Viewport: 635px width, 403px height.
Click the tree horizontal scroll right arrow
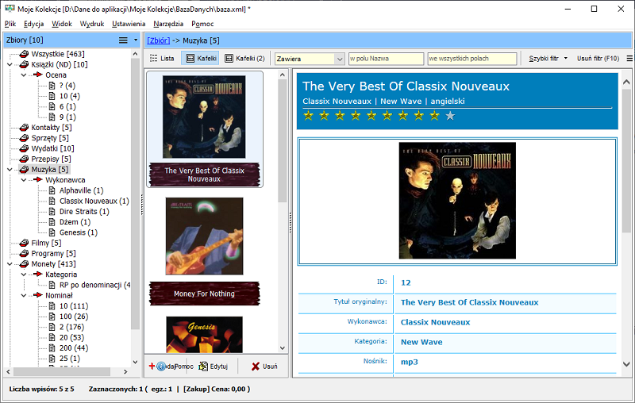pyautogui.click(x=125, y=371)
